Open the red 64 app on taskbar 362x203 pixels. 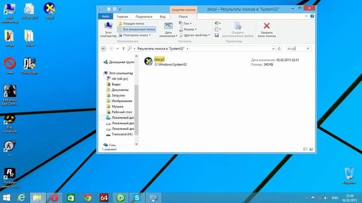click(x=104, y=198)
